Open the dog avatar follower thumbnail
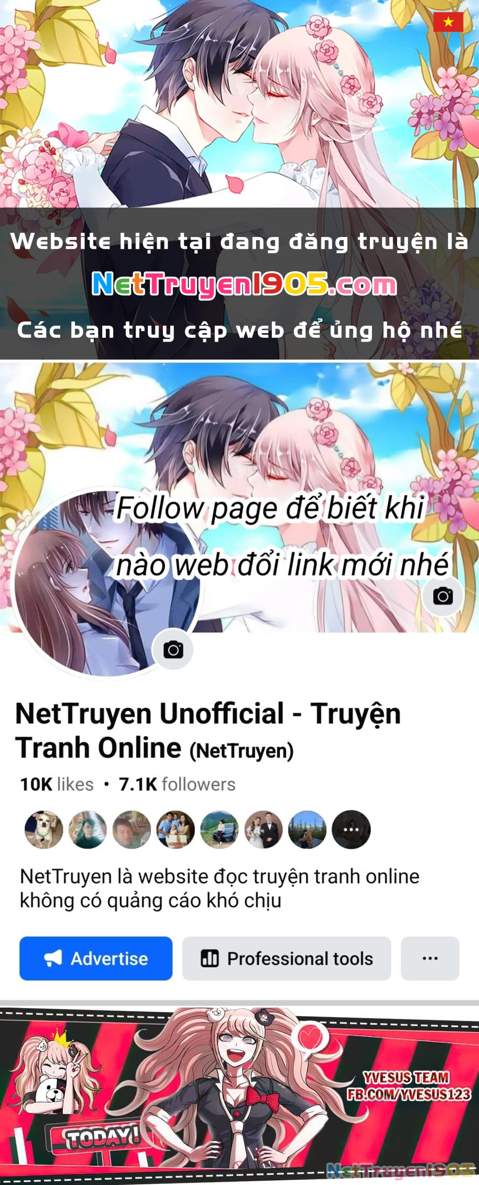 coord(44,830)
